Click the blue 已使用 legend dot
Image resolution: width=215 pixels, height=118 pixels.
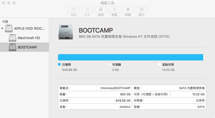(59, 64)
